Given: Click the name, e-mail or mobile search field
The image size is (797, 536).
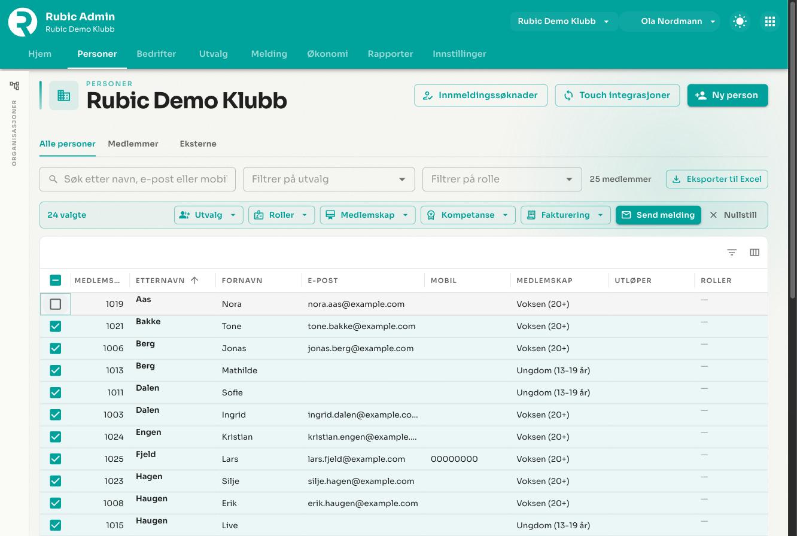Looking at the screenshot, I should [x=138, y=179].
